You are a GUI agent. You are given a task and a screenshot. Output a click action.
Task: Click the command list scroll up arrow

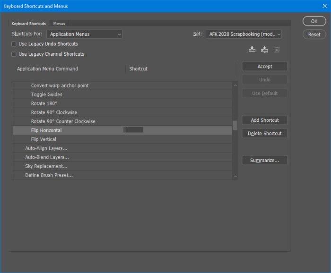point(235,86)
